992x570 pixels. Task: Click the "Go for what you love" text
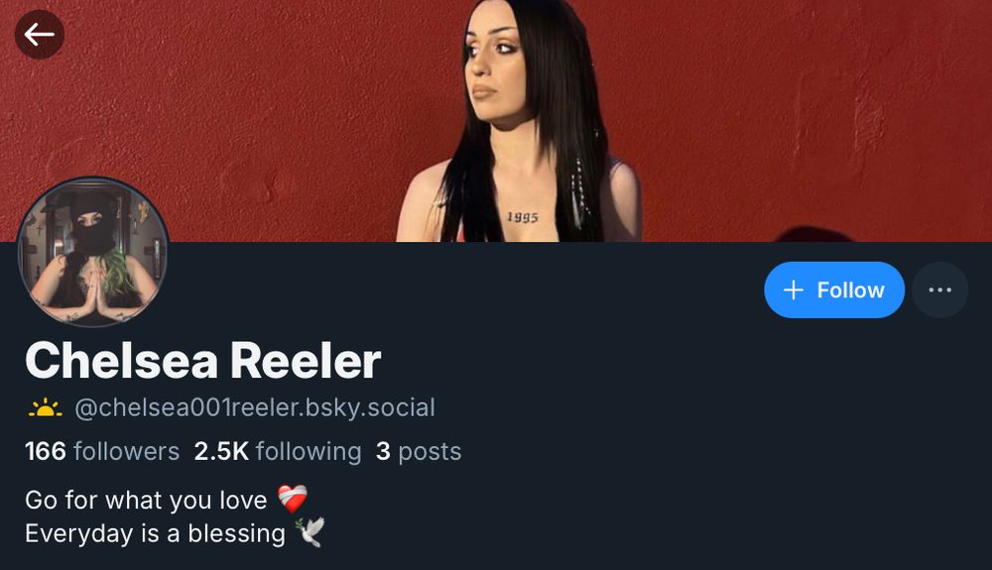click(146, 500)
